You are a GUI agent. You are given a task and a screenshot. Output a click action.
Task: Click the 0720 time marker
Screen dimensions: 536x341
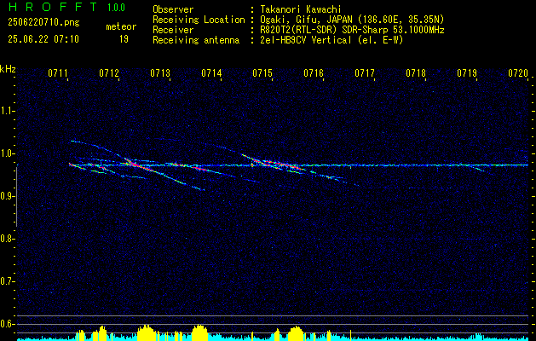click(518, 72)
